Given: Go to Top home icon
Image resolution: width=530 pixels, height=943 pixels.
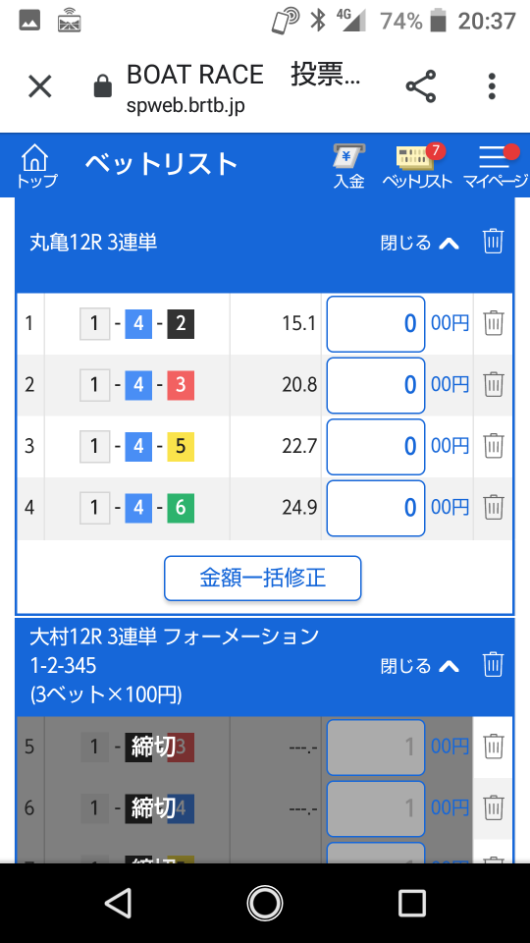Looking at the screenshot, I should 36,165.
